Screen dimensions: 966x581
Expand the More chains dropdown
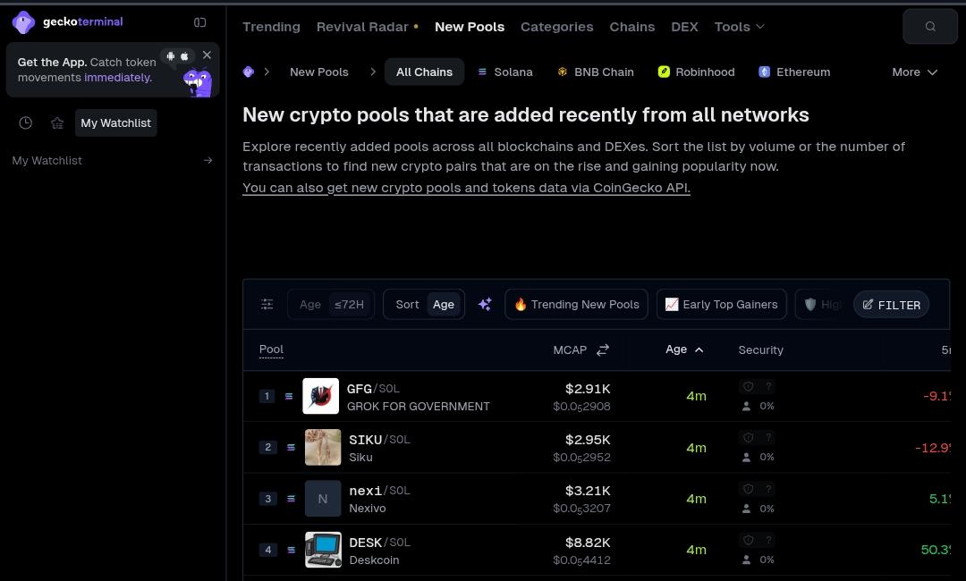click(915, 72)
